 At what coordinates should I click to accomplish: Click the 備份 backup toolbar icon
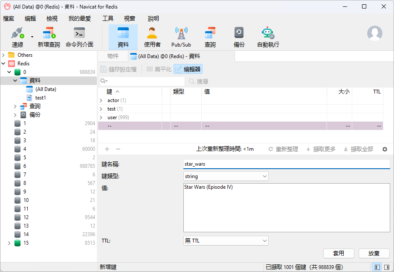click(x=239, y=36)
